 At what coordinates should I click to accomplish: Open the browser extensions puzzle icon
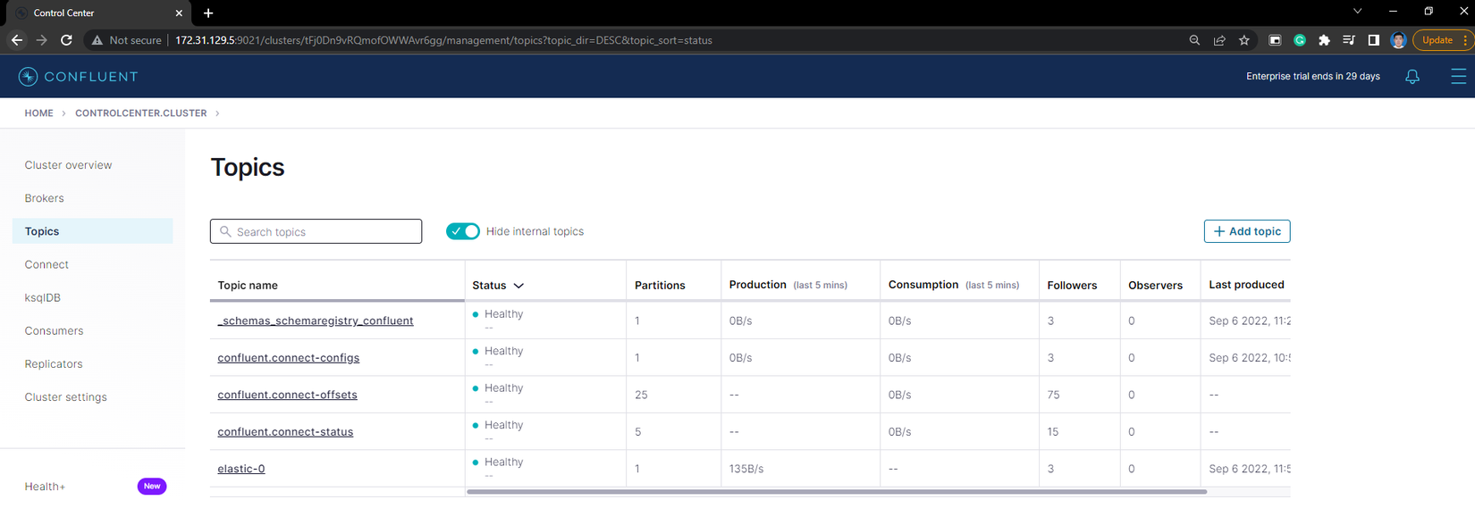[1324, 40]
